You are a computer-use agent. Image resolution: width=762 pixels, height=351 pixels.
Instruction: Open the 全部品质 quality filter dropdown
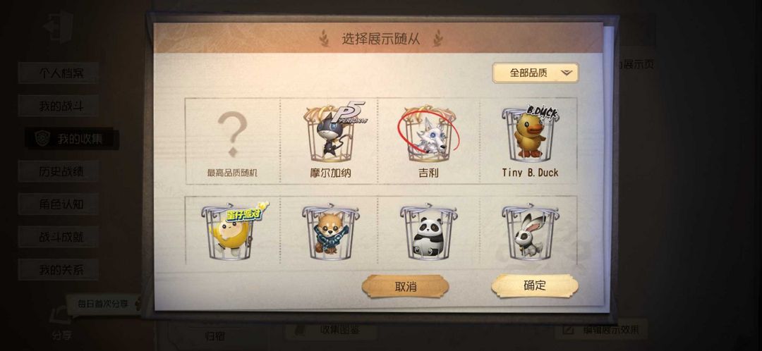535,73
